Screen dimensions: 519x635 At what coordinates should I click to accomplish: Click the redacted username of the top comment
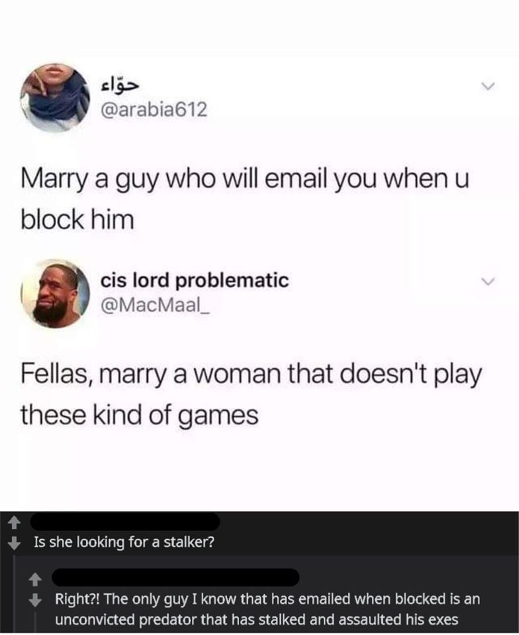pos(125,522)
